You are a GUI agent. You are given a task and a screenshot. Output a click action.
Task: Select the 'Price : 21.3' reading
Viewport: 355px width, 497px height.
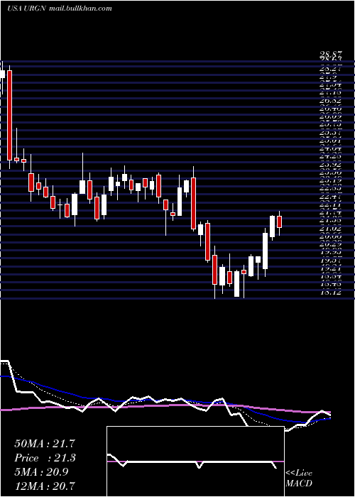click(x=45, y=458)
